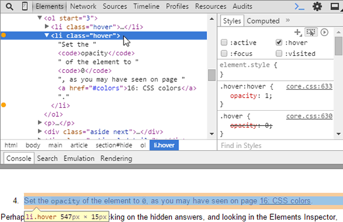This screenshot has height=222, width=343.
Task: Select the .hover:hover selector text
Action: click(x=243, y=87)
